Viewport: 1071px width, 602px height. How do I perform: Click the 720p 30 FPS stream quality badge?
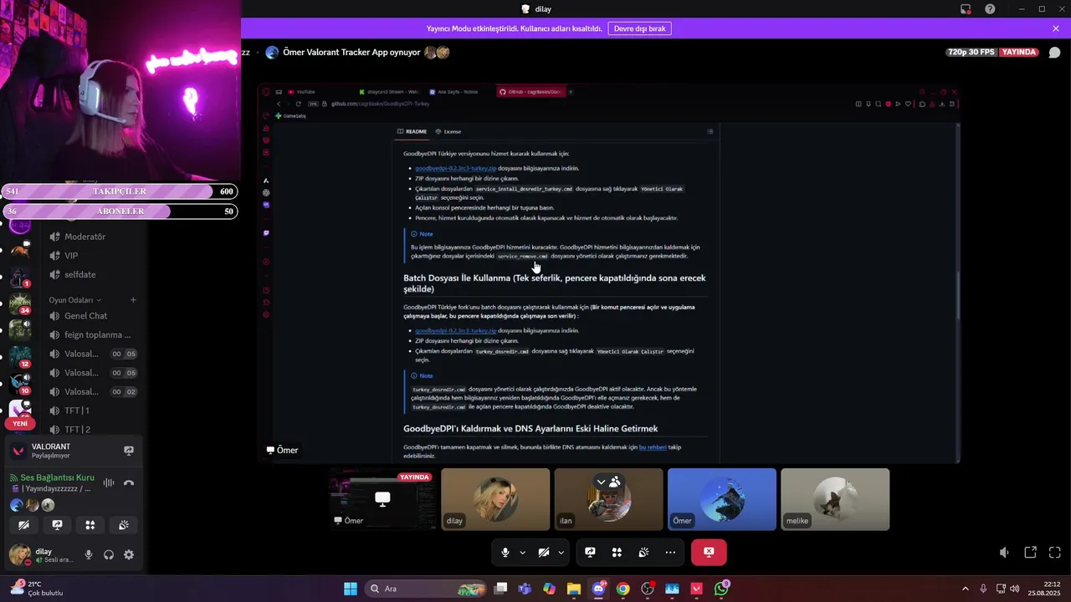pyautogui.click(x=971, y=52)
